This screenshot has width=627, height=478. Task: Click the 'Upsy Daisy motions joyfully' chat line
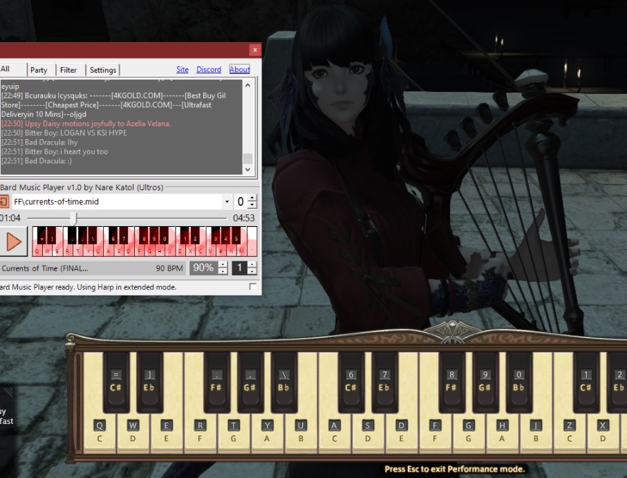(x=86, y=124)
